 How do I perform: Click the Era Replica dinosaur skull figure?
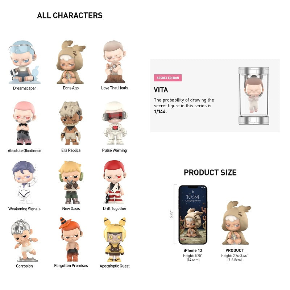point(71,123)
